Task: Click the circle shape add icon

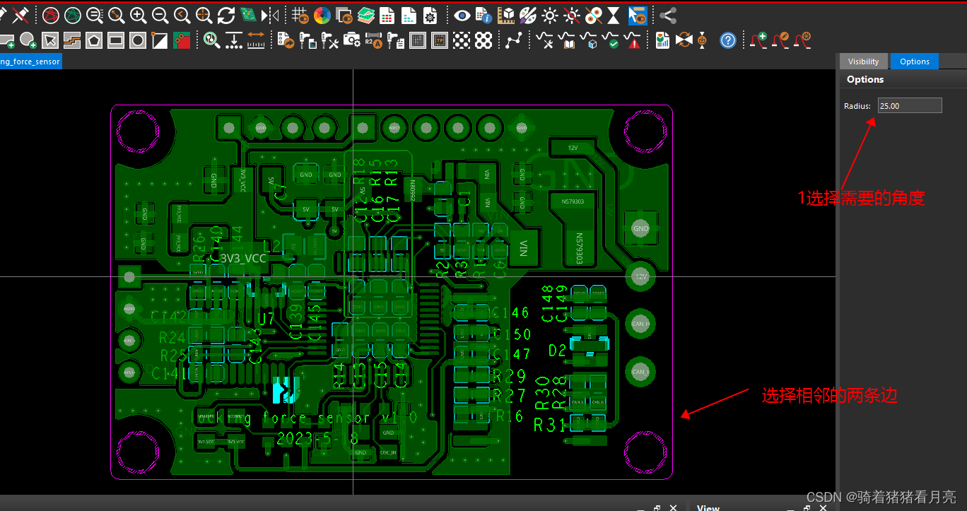Action: click(138, 40)
